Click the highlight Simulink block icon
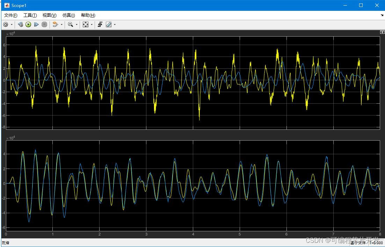 [x=55, y=24]
